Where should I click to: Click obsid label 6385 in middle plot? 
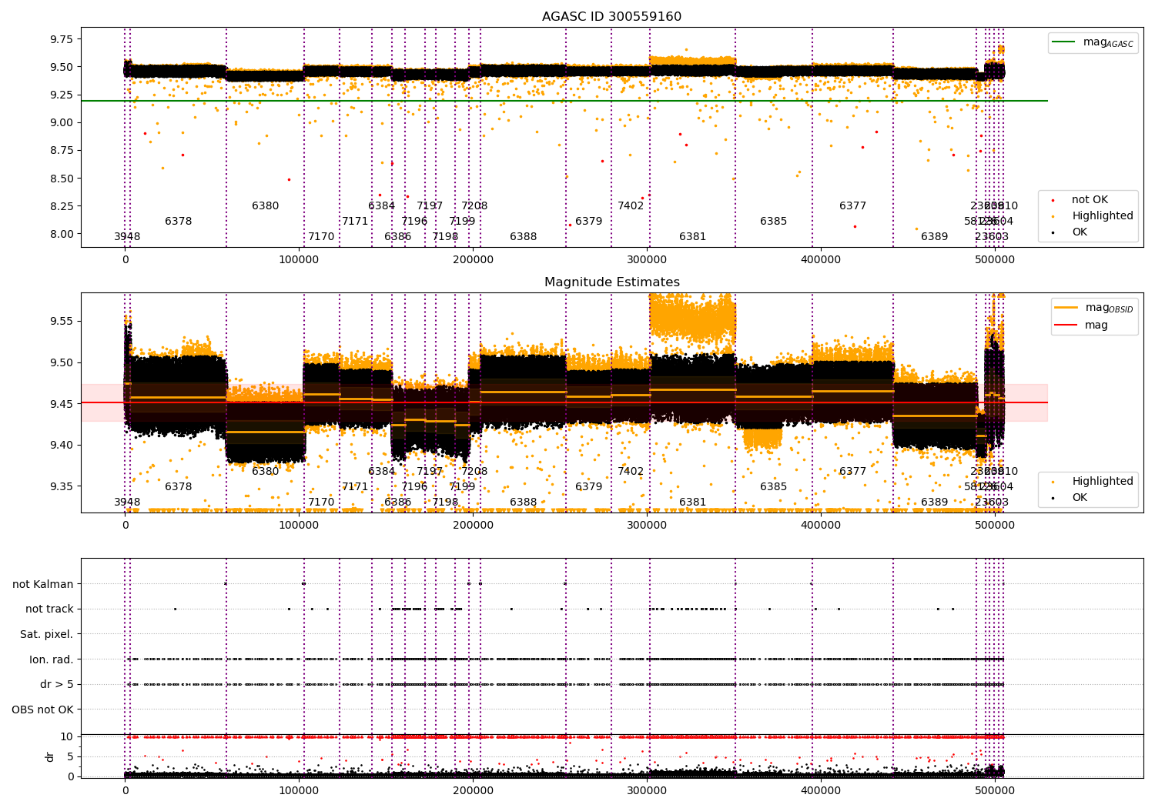click(774, 487)
